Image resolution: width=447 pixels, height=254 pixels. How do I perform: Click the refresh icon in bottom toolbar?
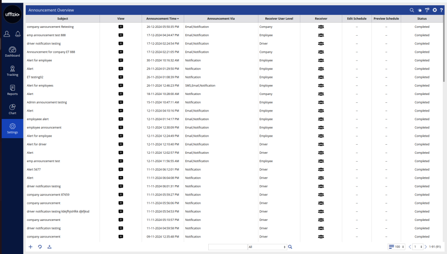click(x=40, y=247)
